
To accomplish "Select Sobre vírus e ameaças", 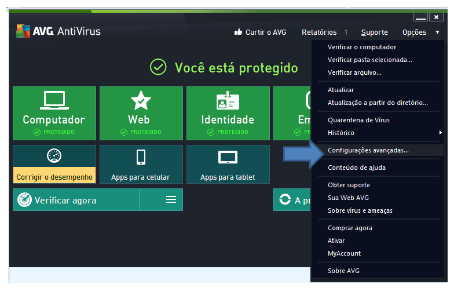I will (x=360, y=210).
